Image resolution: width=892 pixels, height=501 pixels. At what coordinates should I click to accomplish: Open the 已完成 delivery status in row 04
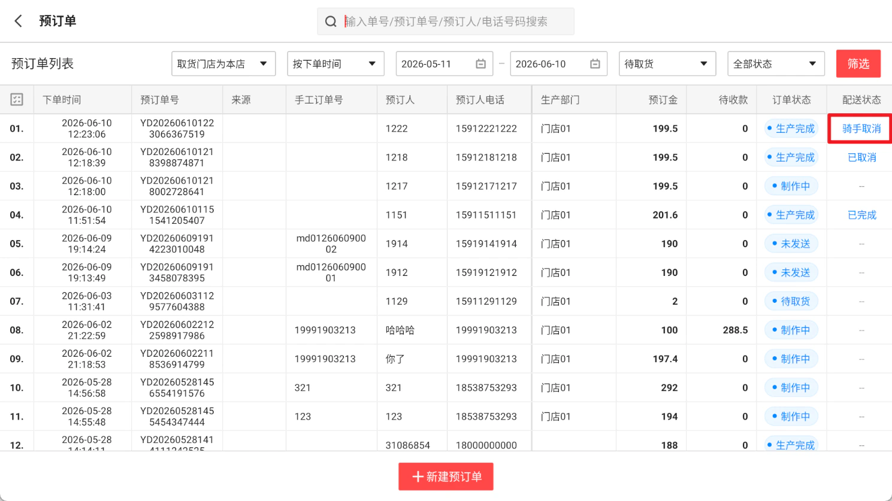click(862, 215)
